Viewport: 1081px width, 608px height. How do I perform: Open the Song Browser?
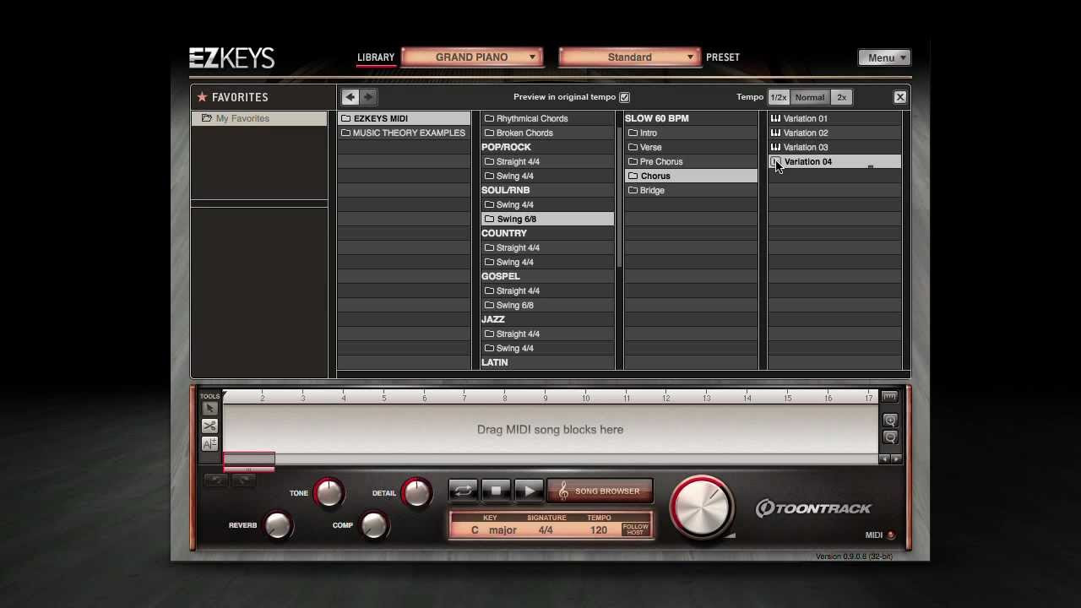coord(600,491)
